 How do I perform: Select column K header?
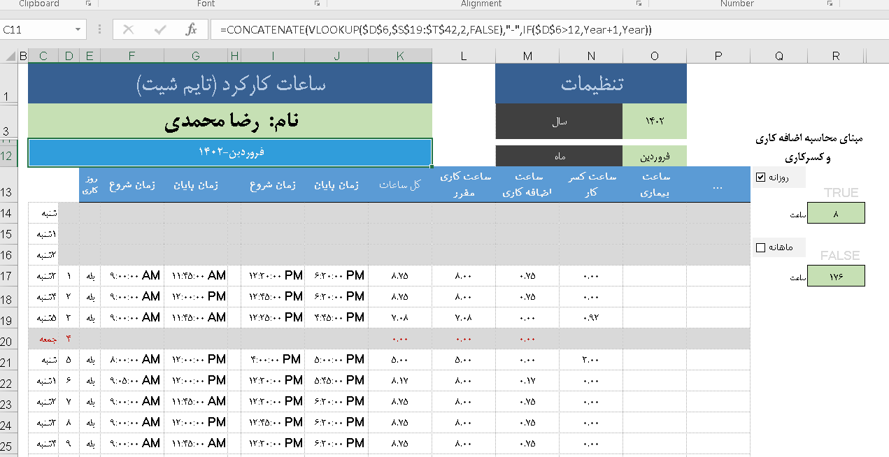(x=399, y=55)
